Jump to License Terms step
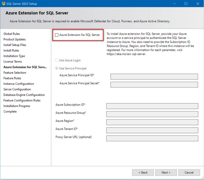This screenshot has height=180, width=204. (13, 62)
